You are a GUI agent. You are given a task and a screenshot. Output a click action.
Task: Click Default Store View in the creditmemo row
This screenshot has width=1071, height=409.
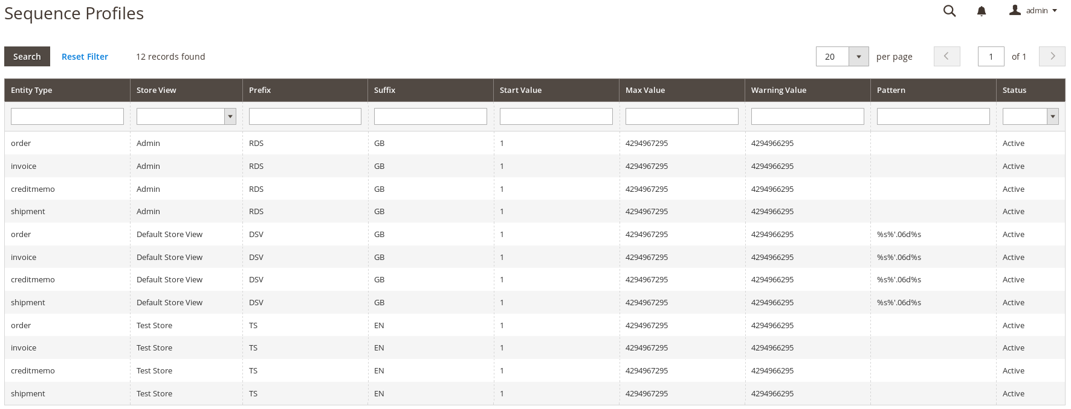pos(169,280)
